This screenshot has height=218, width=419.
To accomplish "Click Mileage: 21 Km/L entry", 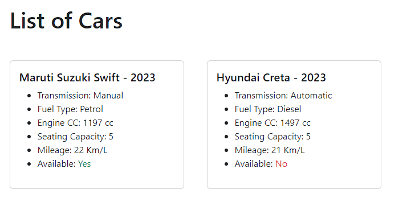I will tap(269, 150).
